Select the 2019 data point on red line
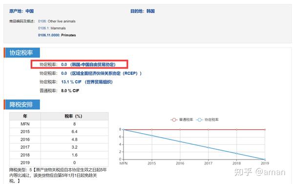 point(265,130)
